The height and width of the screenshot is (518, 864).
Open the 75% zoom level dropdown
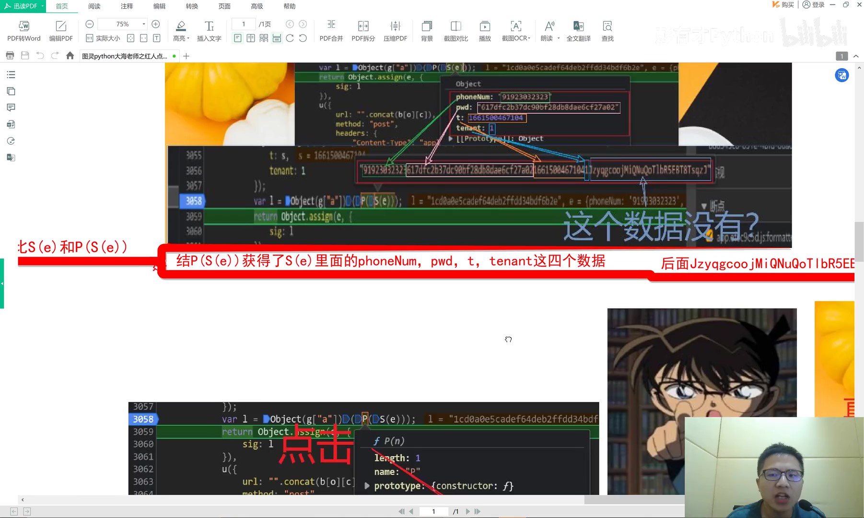[143, 24]
